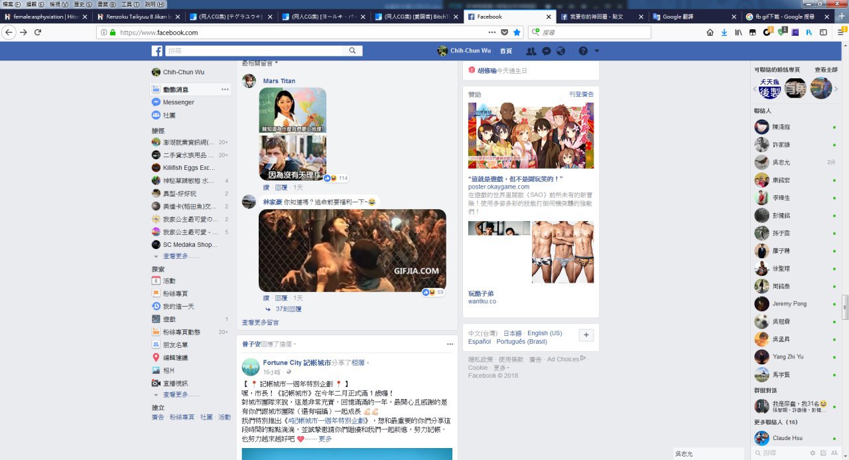The width and height of the screenshot is (849, 460).
Task: Open Firefox hamburger menu
Action: [841, 32]
